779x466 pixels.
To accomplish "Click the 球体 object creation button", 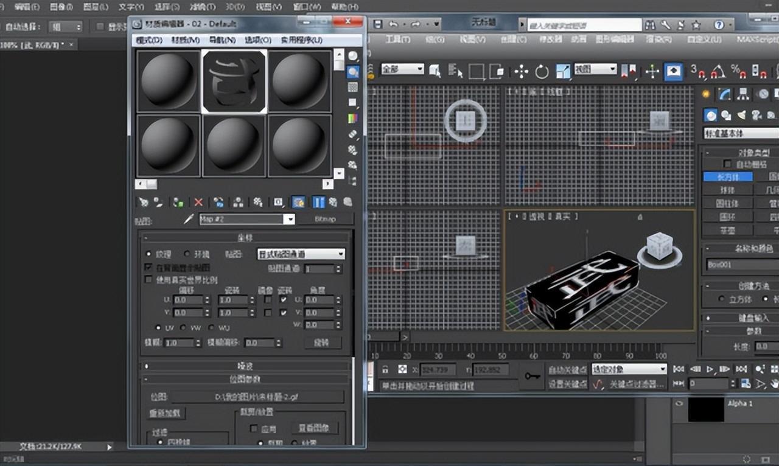I will [x=727, y=189].
